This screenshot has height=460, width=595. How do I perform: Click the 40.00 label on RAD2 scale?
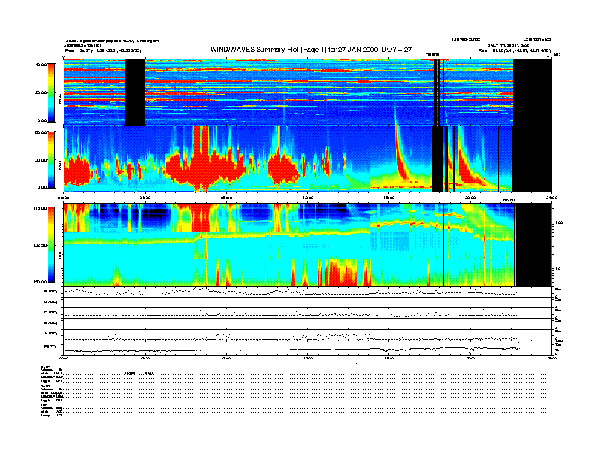point(41,65)
